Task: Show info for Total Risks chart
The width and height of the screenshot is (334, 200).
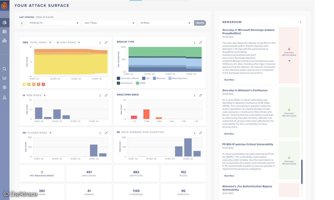Action: 100,42
